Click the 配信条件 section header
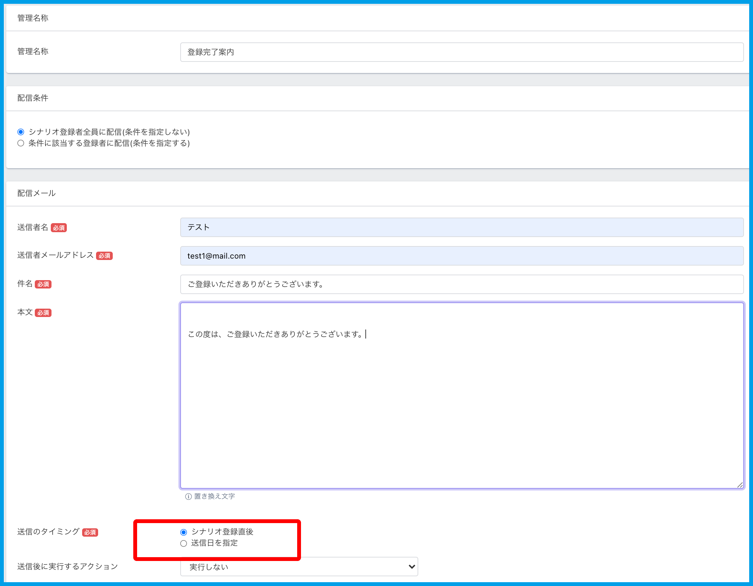Screen dimensions: 753x586 pos(33,98)
